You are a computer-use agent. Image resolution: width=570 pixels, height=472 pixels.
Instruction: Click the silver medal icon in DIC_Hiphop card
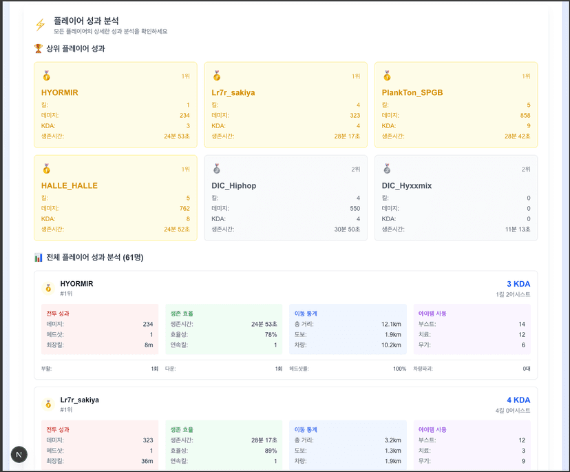[216, 169]
